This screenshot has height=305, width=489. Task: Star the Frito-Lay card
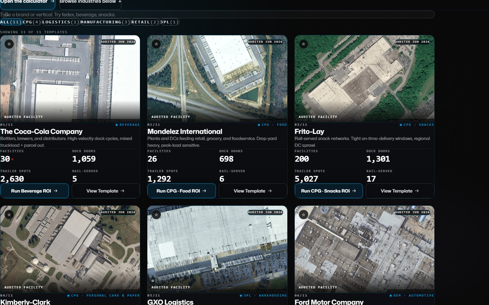(x=303, y=44)
